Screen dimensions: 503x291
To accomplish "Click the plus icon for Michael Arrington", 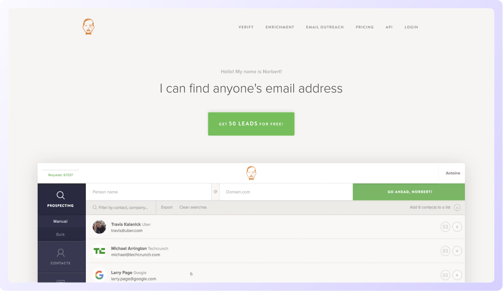I will [457, 251].
